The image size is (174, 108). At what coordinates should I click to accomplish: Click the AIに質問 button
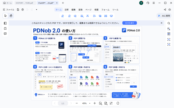[164, 16]
